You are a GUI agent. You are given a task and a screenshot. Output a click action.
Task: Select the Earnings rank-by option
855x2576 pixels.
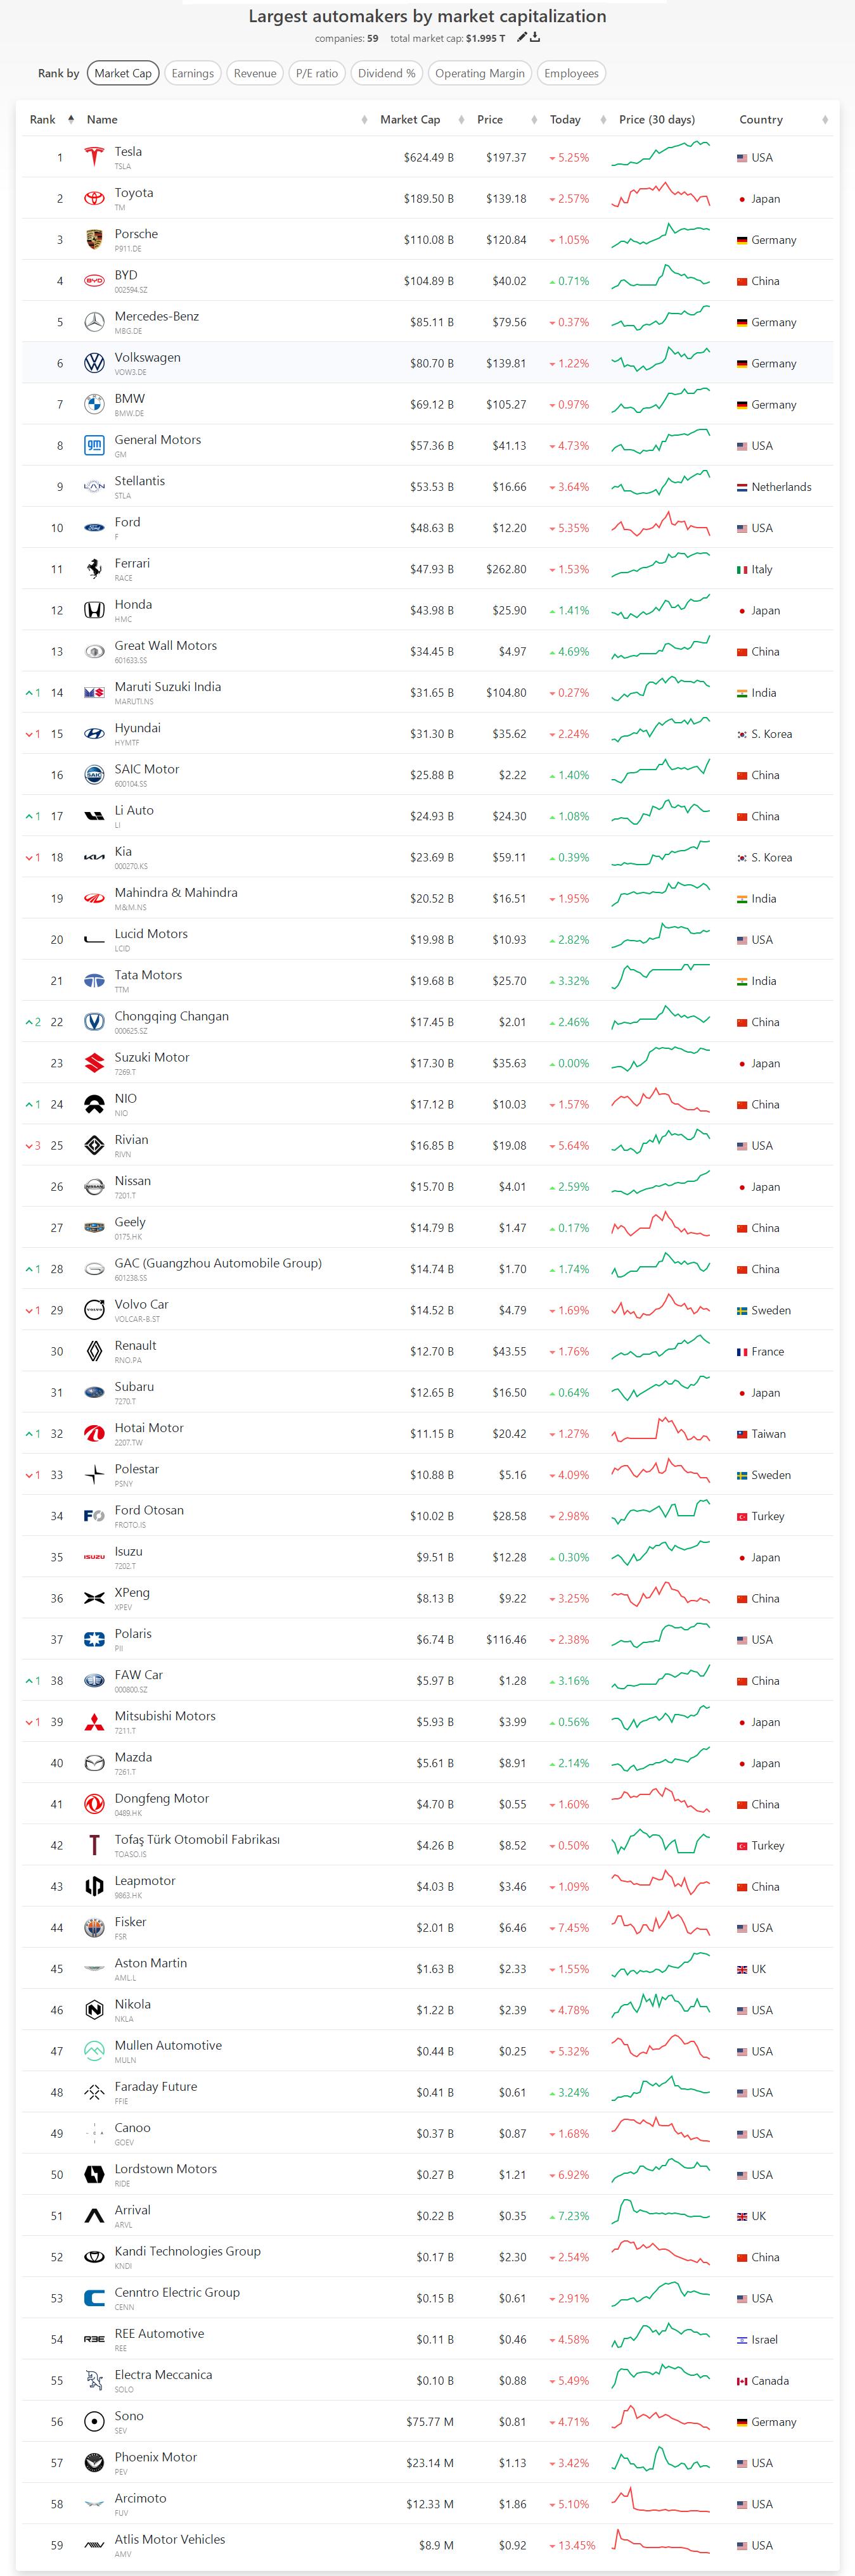click(192, 73)
